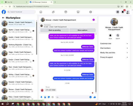Screen dimensions: 133x106
Task: Open the Anthony Alejandro conversation
Action: pyautogui.click(x=18, y=46)
